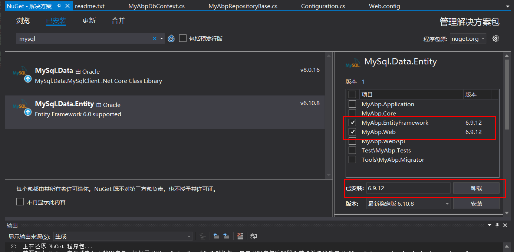Click MySQL logo in package detail header
The image size is (514, 252).
click(353, 63)
